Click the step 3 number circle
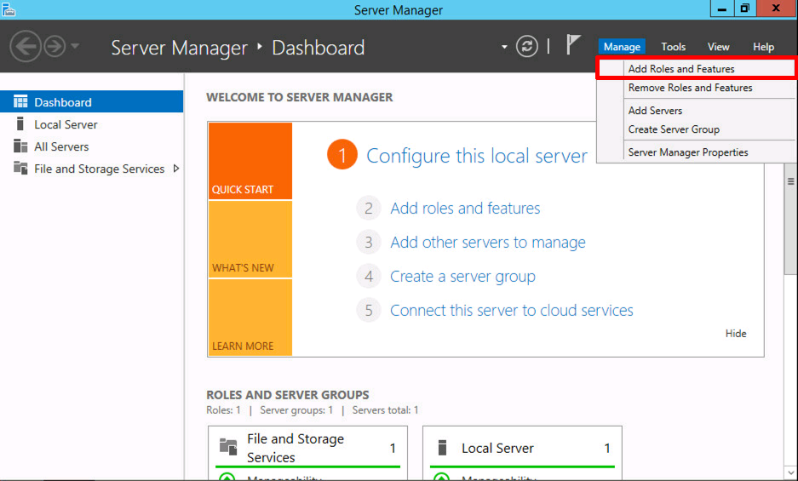 pyautogui.click(x=369, y=242)
